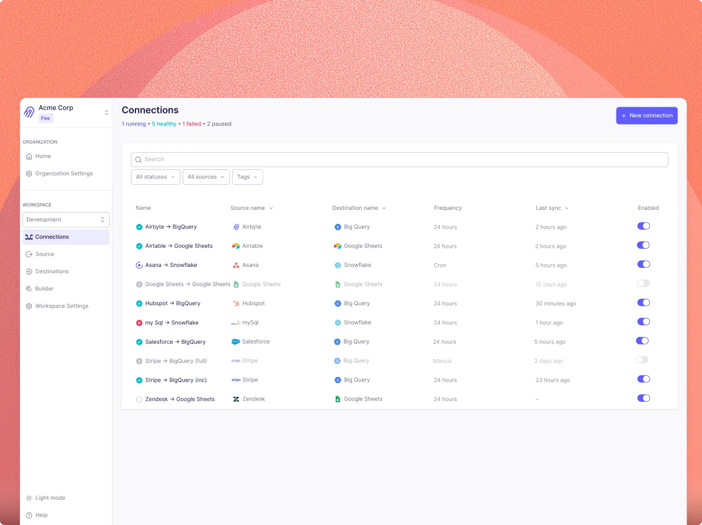Image resolution: width=702 pixels, height=525 pixels.
Task: Open the All statuses filter dropdown
Action: 156,177
